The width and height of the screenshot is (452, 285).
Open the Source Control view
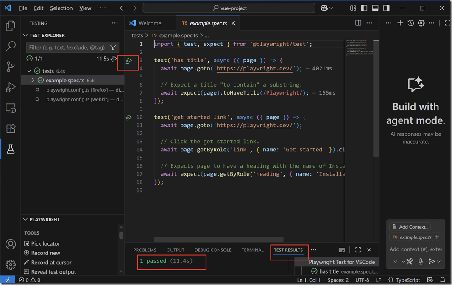click(x=11, y=67)
